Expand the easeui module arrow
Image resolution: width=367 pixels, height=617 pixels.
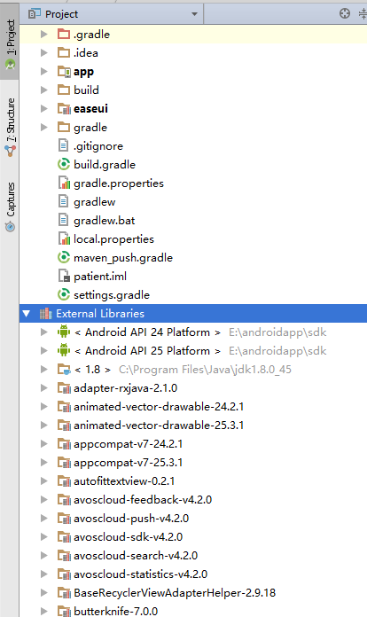coord(44,109)
